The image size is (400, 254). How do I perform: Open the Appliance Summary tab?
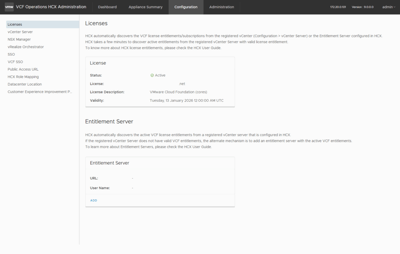point(145,7)
